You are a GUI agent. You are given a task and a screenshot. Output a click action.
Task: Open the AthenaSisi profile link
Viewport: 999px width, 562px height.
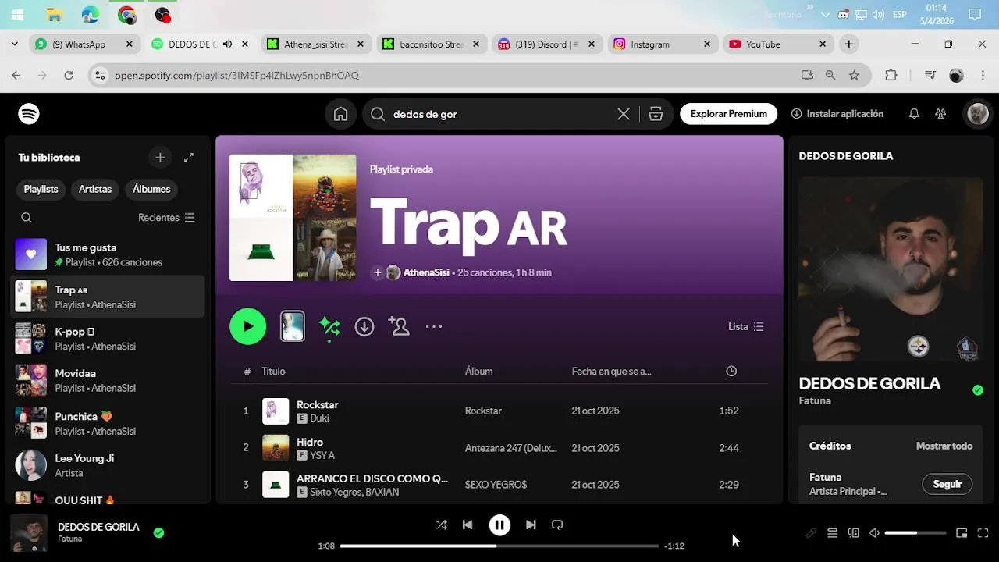pos(426,272)
